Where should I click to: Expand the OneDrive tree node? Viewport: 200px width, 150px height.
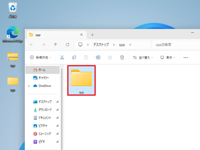29,86
